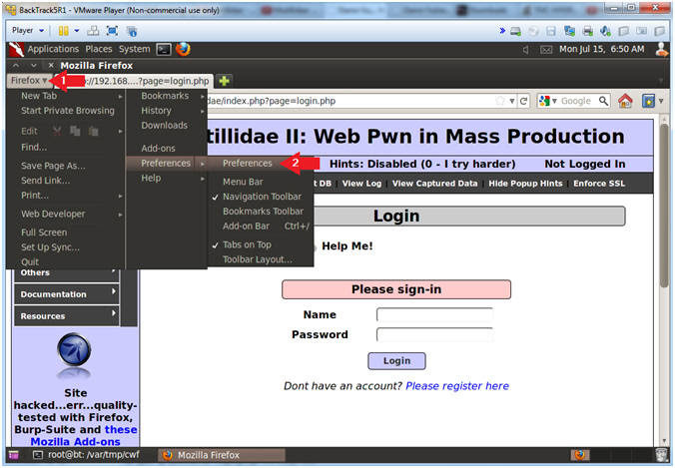Click VMware floppy device icon
The width and height of the screenshot is (675, 468).
tap(551, 31)
